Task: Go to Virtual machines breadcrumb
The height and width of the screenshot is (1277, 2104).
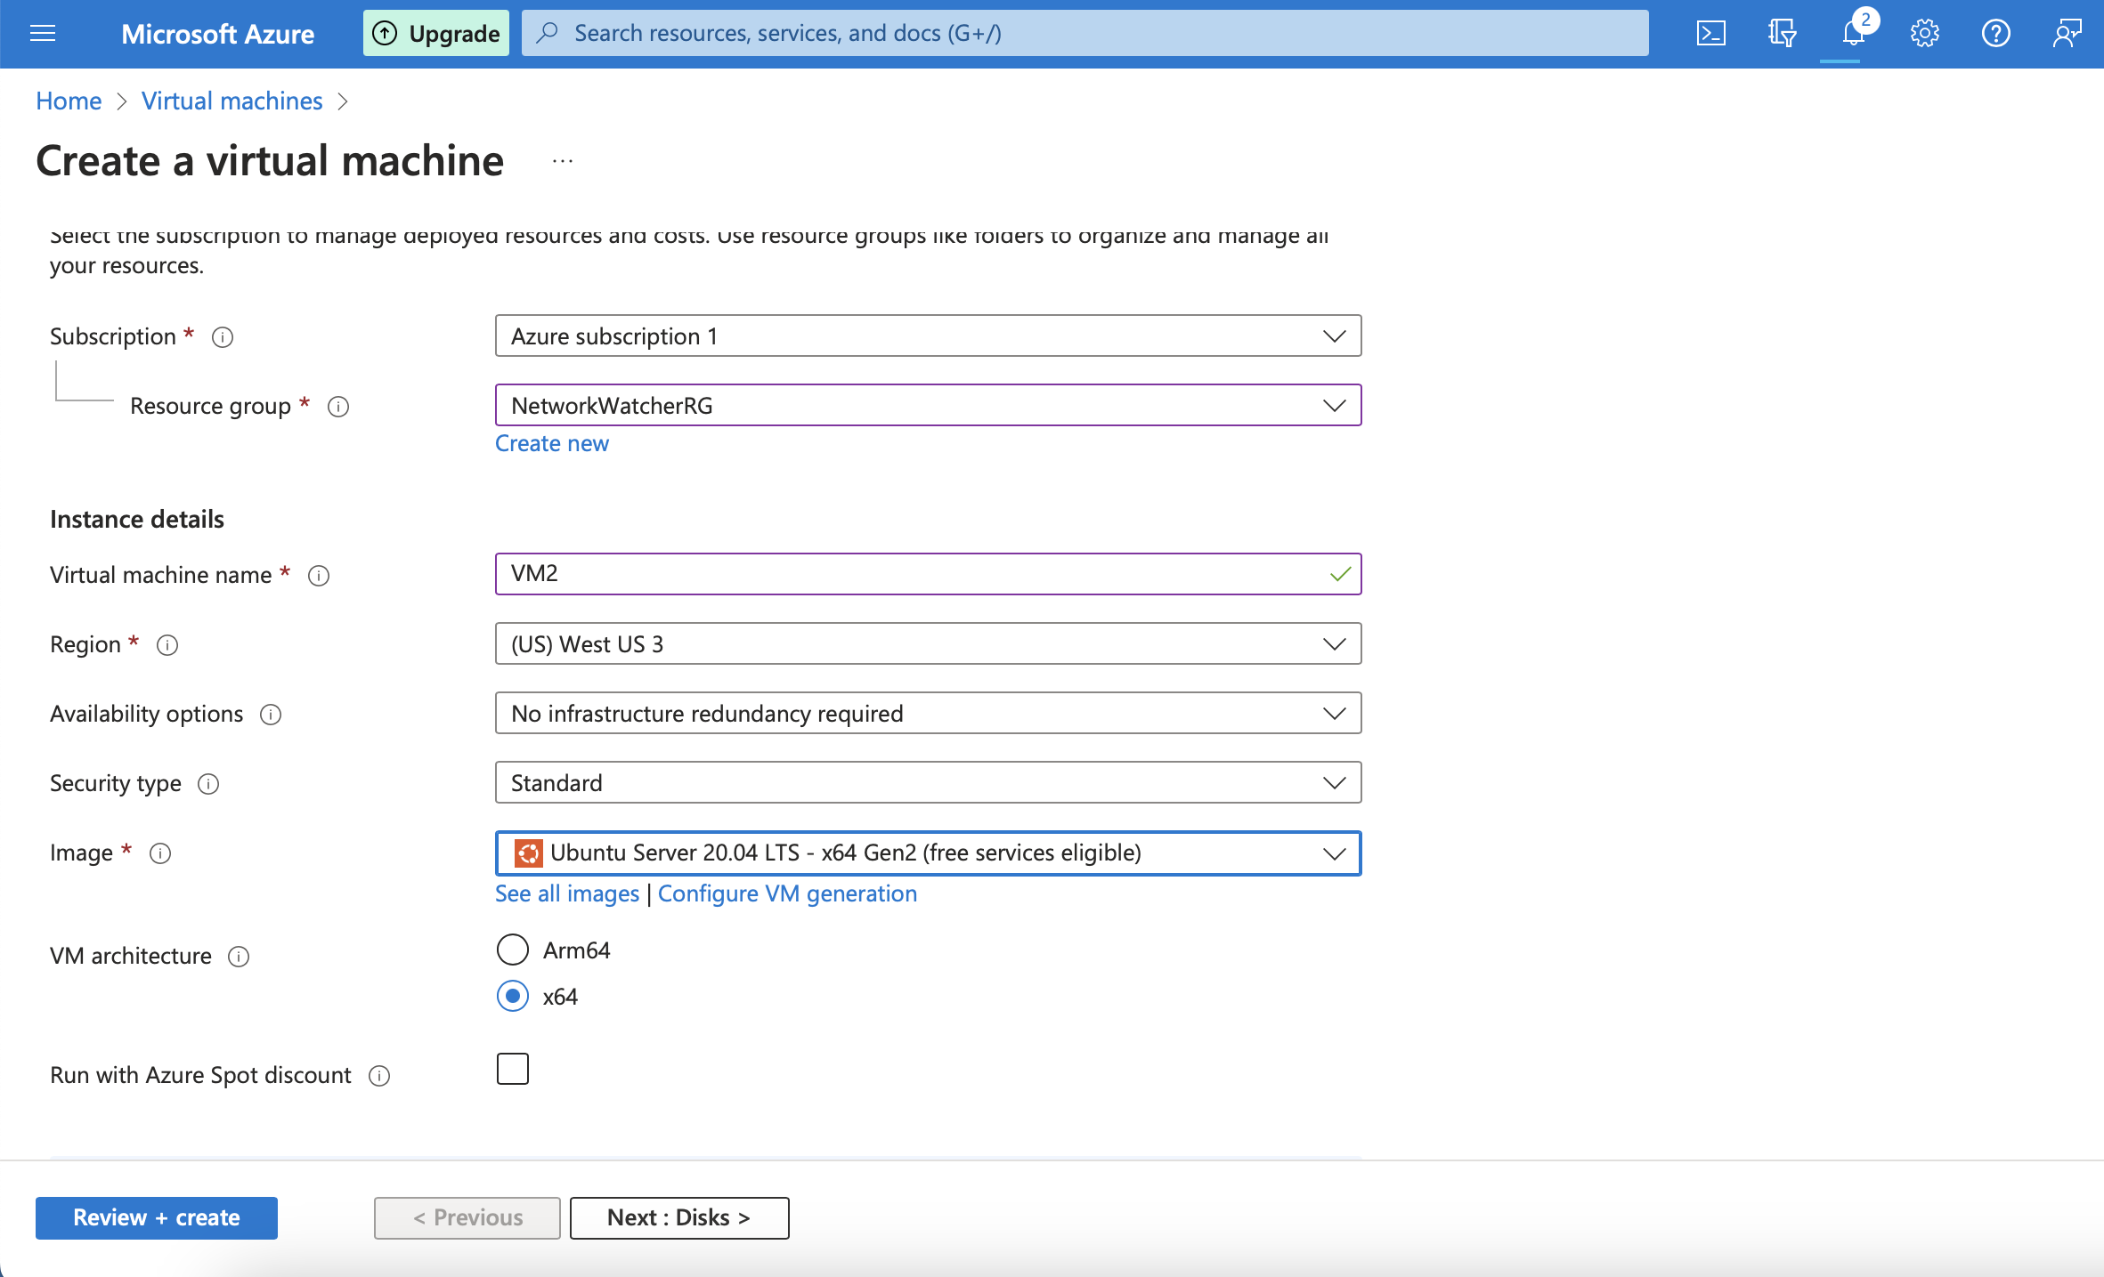Action: (x=232, y=101)
